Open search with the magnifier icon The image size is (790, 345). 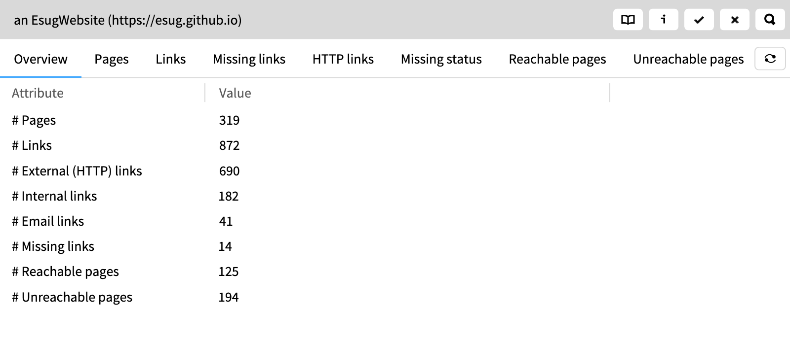(x=770, y=20)
